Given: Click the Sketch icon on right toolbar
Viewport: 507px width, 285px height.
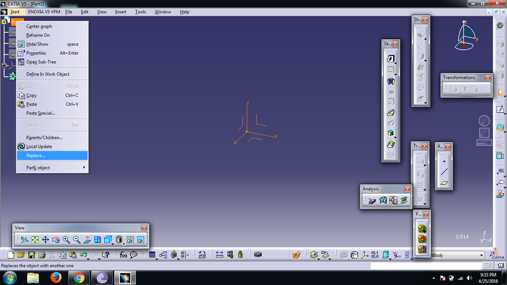Looking at the screenshot, I should (x=500, y=109).
